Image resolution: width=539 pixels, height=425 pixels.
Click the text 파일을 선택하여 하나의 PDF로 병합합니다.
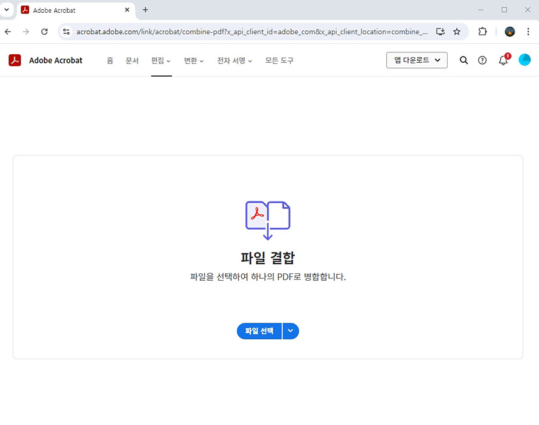[268, 277]
